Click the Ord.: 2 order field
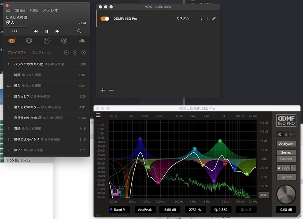The height and width of the screenshot is (219, 303). [x=246, y=210]
